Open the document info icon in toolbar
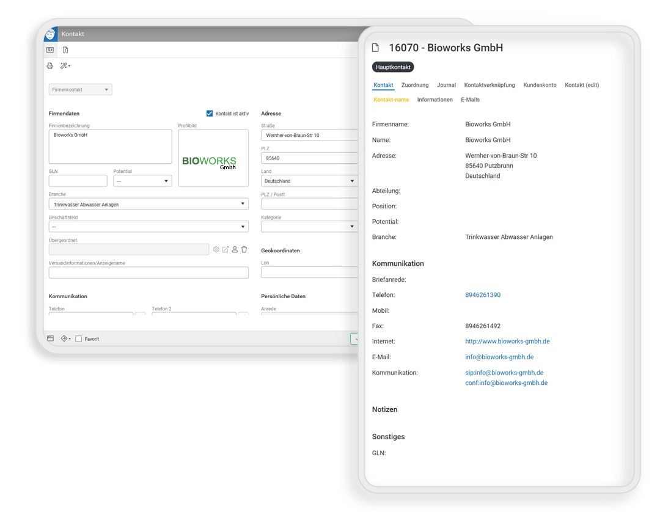The height and width of the screenshot is (512, 671). point(65,50)
